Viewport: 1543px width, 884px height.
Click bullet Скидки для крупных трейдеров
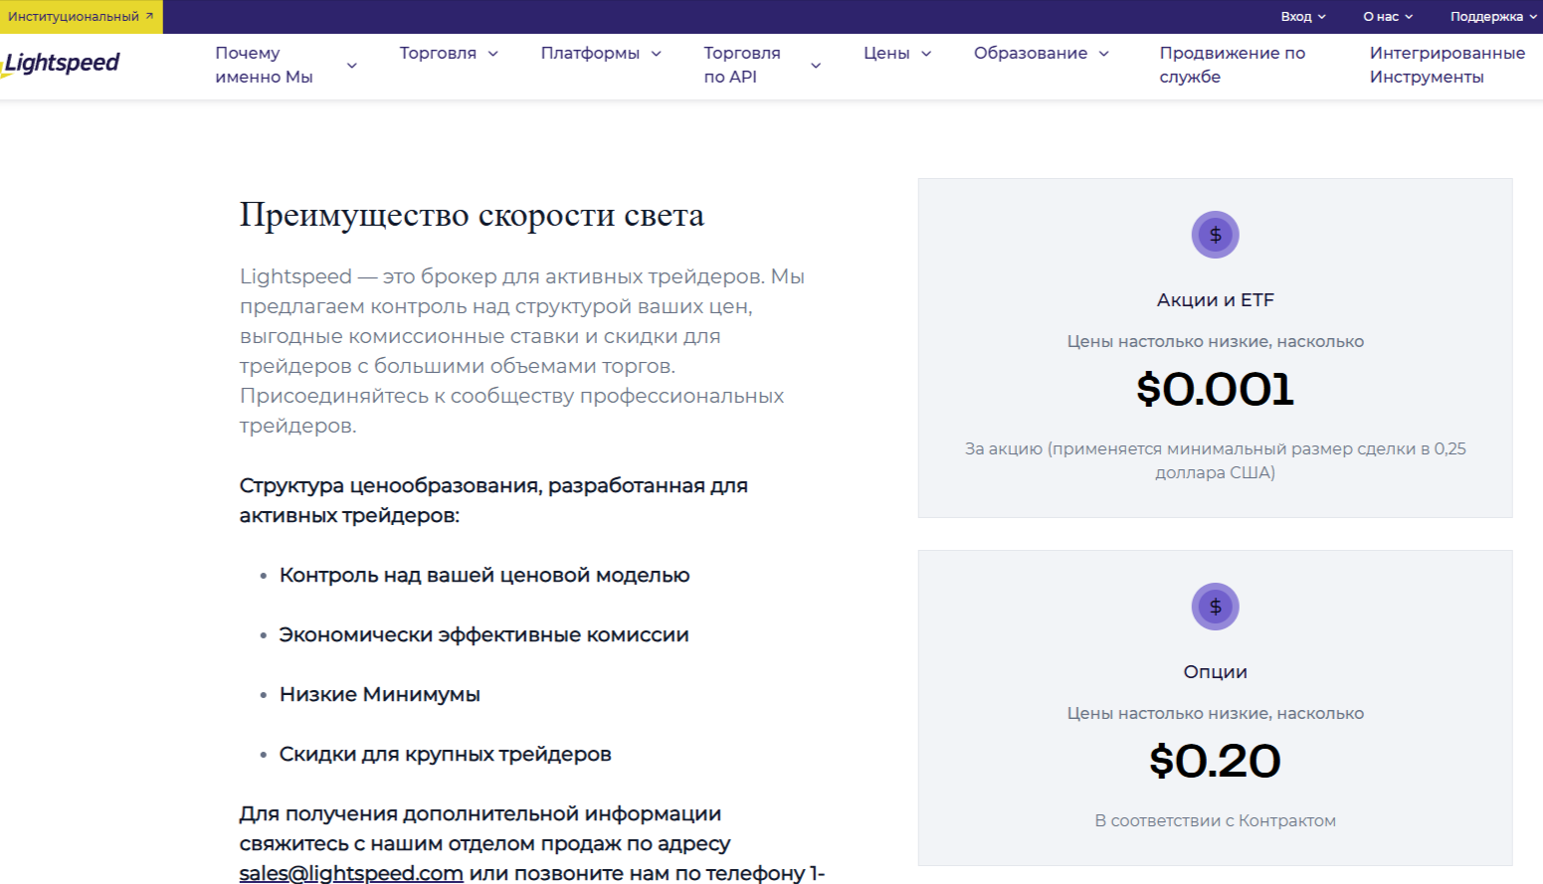(x=445, y=754)
